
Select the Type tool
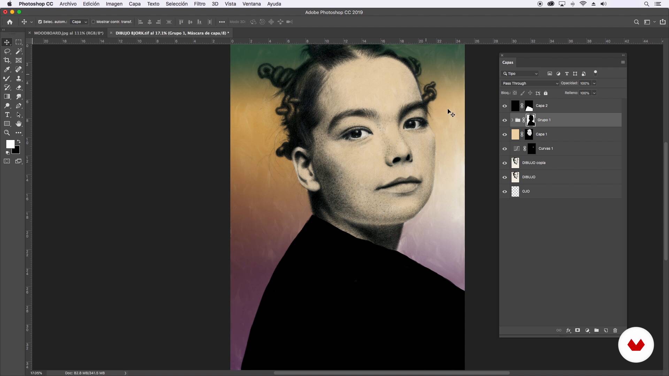click(x=7, y=115)
